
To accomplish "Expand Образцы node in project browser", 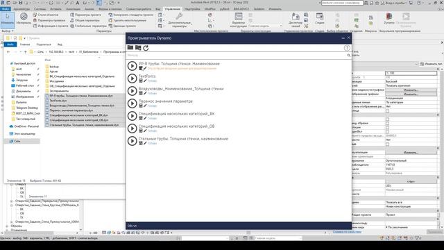I will [7, 226].
